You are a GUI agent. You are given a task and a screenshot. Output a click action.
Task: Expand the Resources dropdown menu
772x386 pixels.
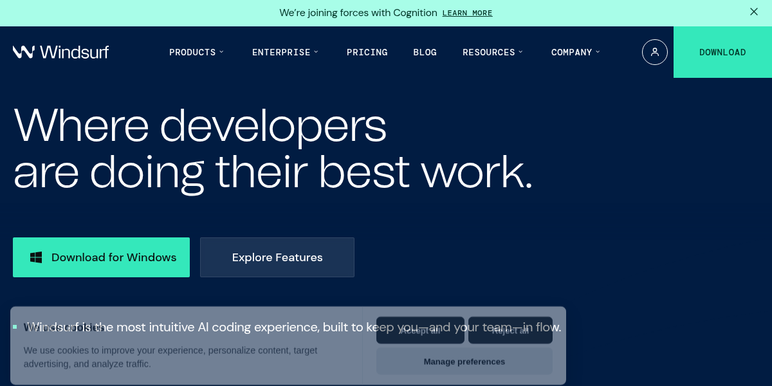tap(493, 52)
